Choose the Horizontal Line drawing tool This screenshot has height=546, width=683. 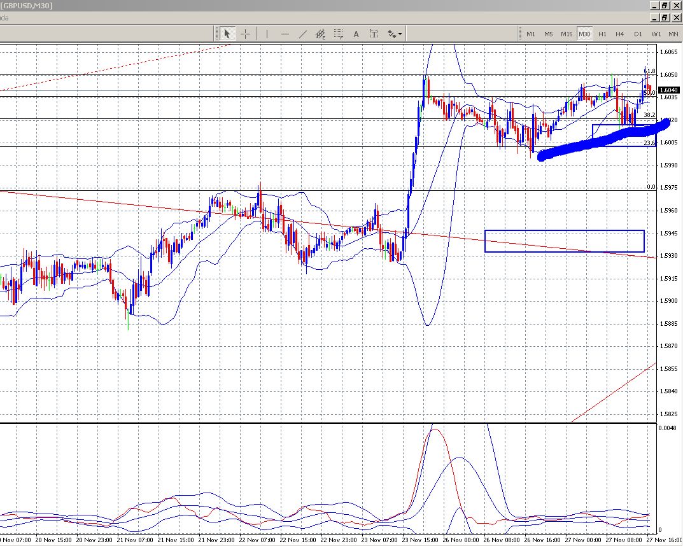click(285, 34)
